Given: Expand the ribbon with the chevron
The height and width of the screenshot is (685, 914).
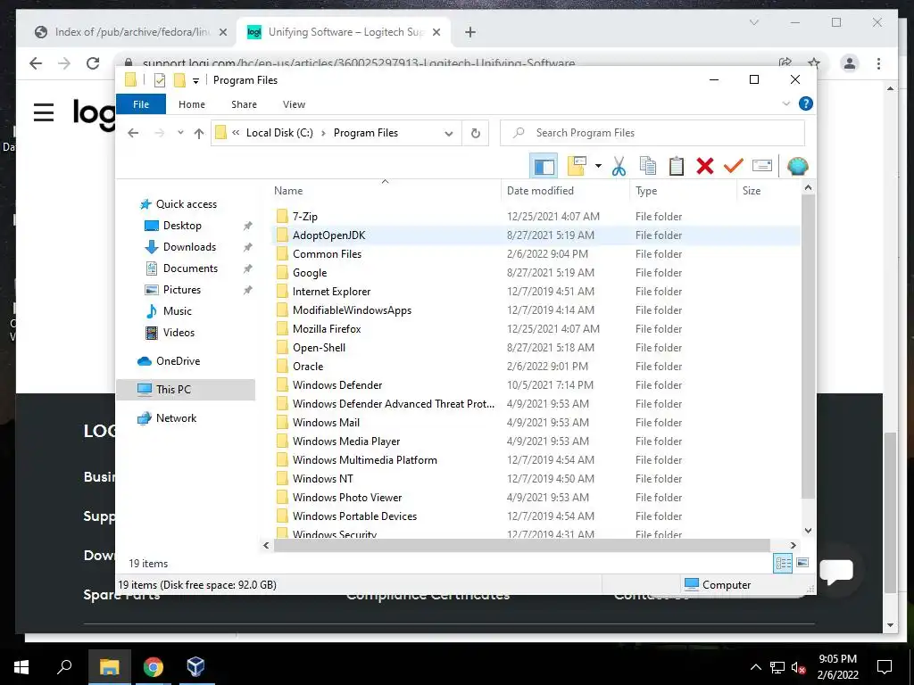Looking at the screenshot, I should click(x=785, y=103).
